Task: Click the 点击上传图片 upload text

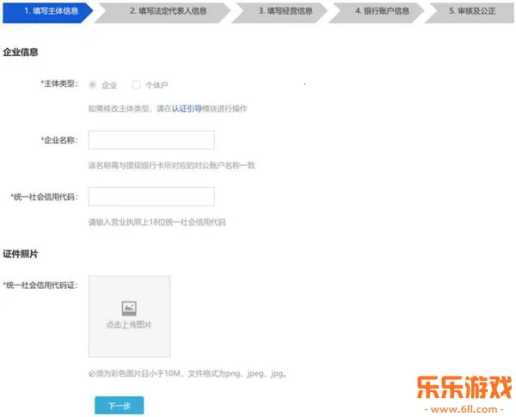Action: (x=129, y=325)
